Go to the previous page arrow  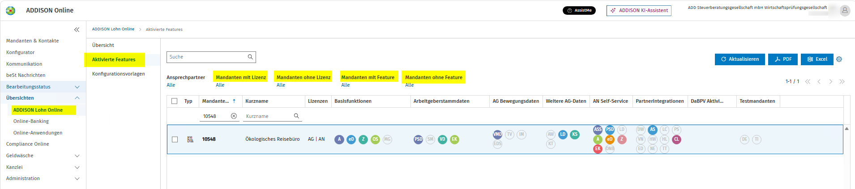pyautogui.click(x=819, y=81)
